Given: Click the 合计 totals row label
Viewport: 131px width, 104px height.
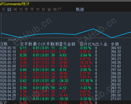Looking at the screenshot, I should pos(3,102).
